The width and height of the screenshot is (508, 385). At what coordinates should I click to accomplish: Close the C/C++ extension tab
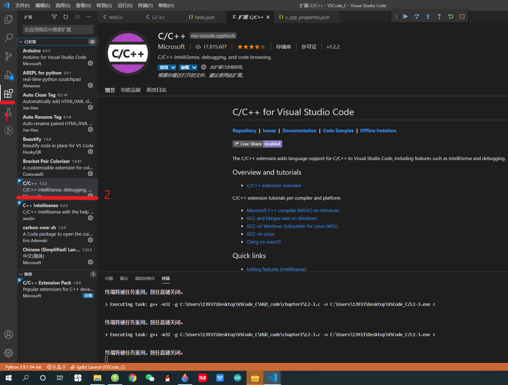[268, 17]
